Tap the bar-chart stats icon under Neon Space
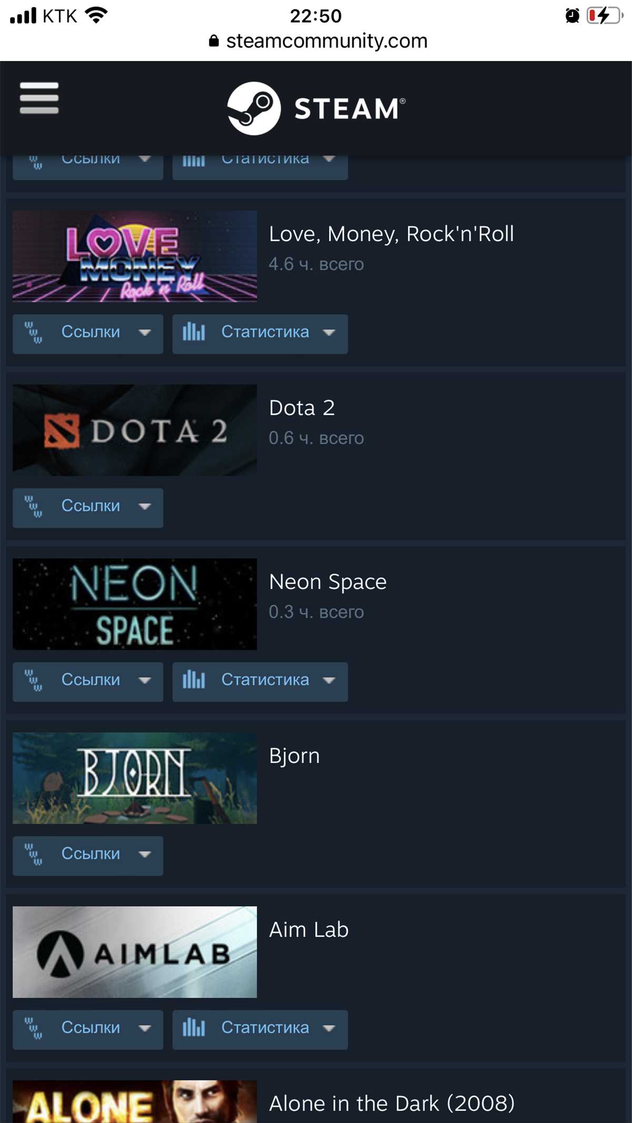632x1123 pixels. (x=193, y=680)
